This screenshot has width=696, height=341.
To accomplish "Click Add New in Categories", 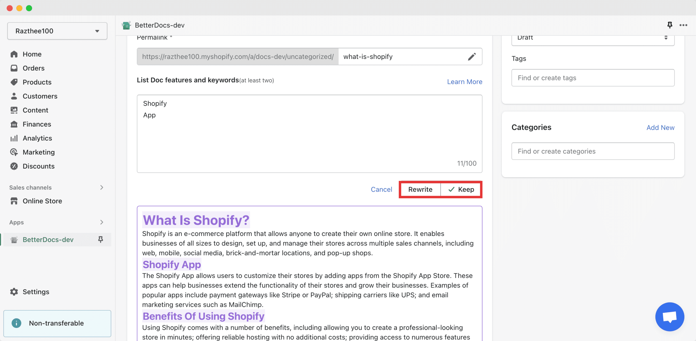I will (x=660, y=128).
